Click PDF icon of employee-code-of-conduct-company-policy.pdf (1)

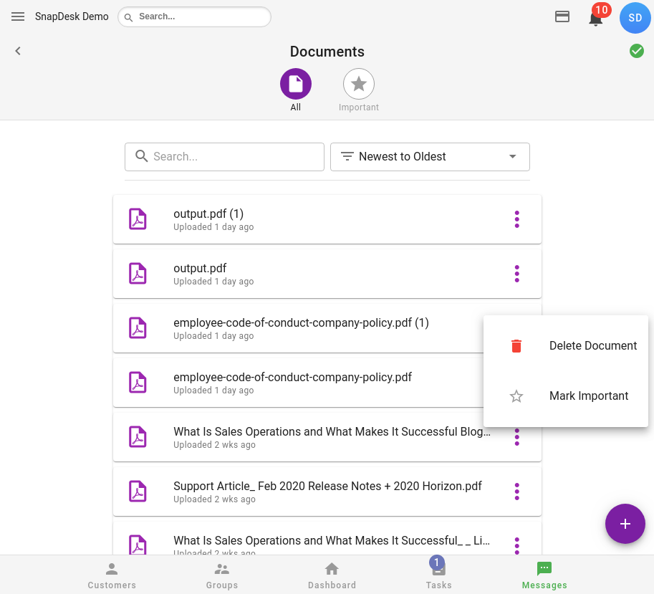(x=138, y=328)
